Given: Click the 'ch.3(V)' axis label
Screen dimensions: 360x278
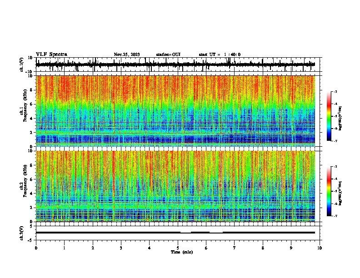Looking at the screenshot, I should [22, 233].
